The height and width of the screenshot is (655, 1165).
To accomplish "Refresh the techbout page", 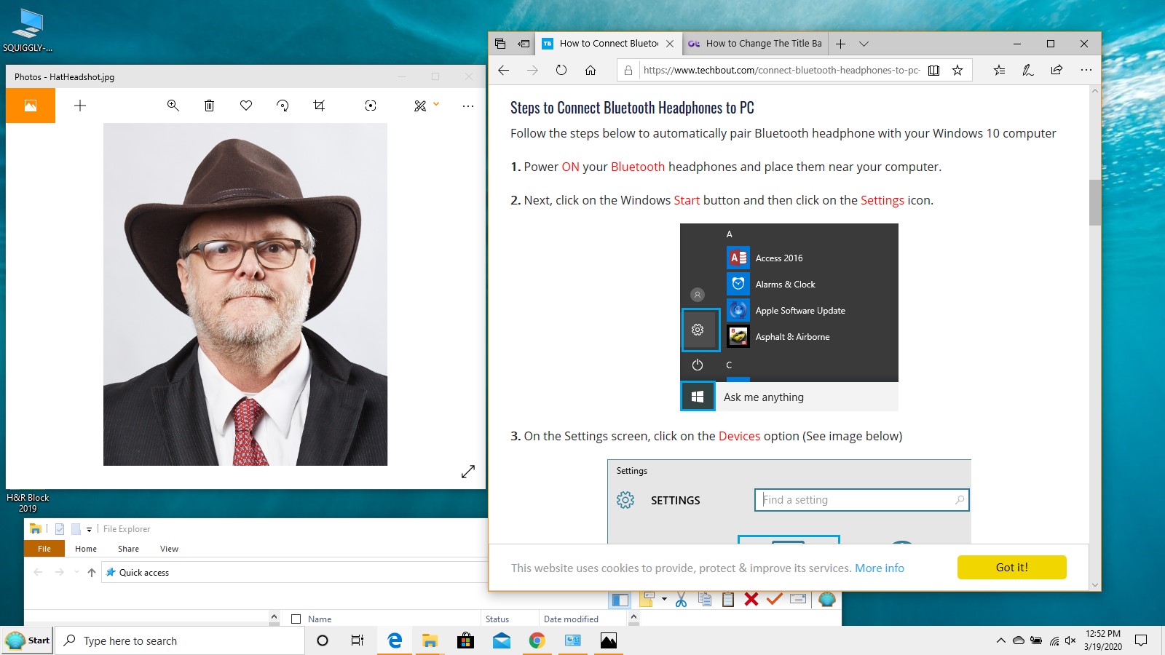I will (x=561, y=70).
